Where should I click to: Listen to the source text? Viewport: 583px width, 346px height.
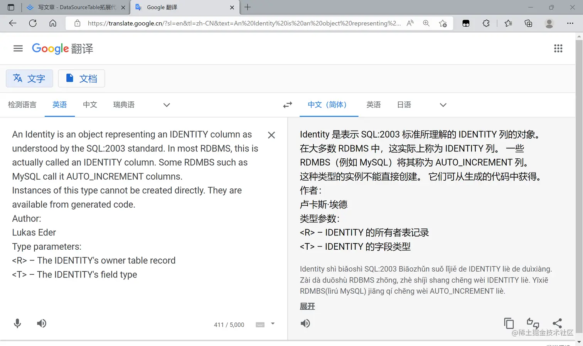[x=42, y=323]
